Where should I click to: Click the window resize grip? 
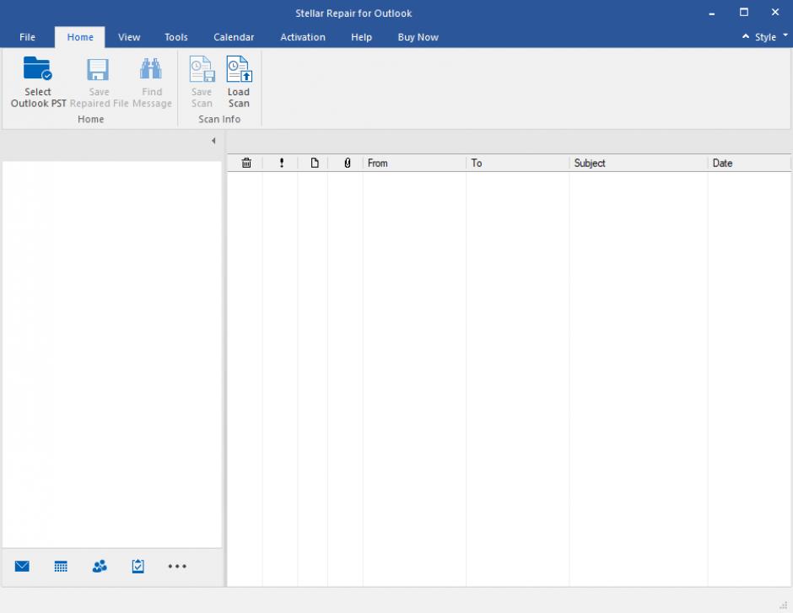[784, 605]
